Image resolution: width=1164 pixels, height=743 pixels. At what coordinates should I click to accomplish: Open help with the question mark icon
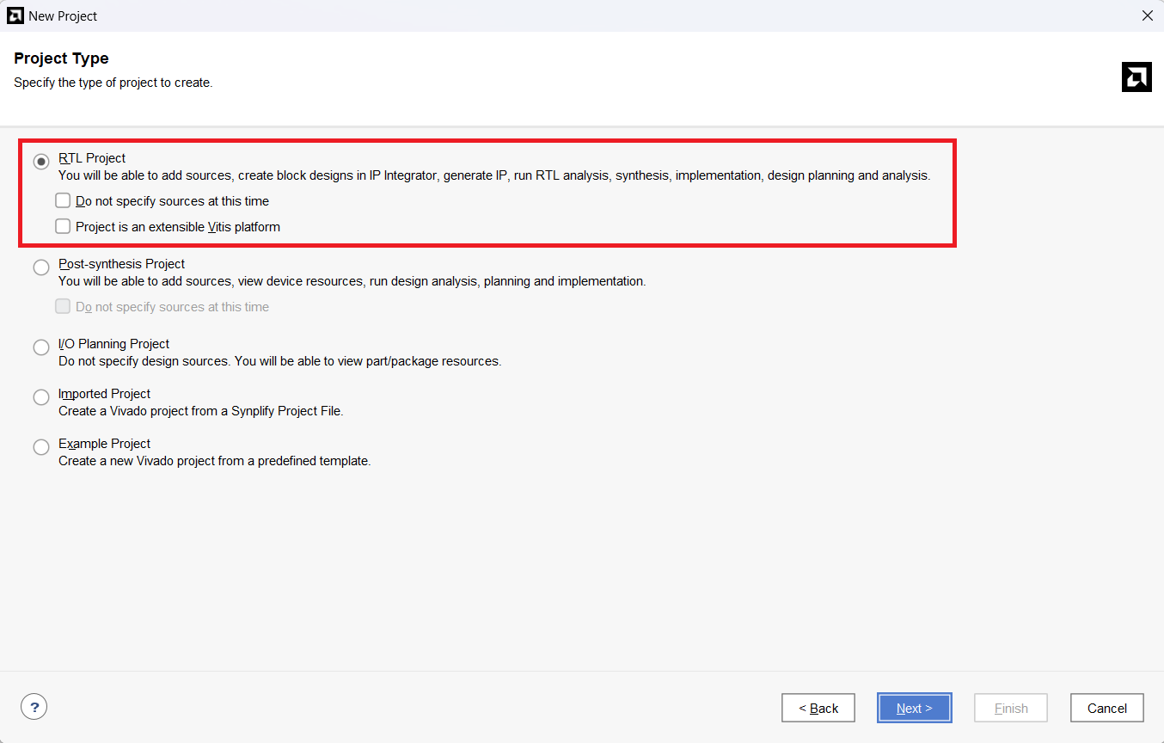click(x=34, y=707)
